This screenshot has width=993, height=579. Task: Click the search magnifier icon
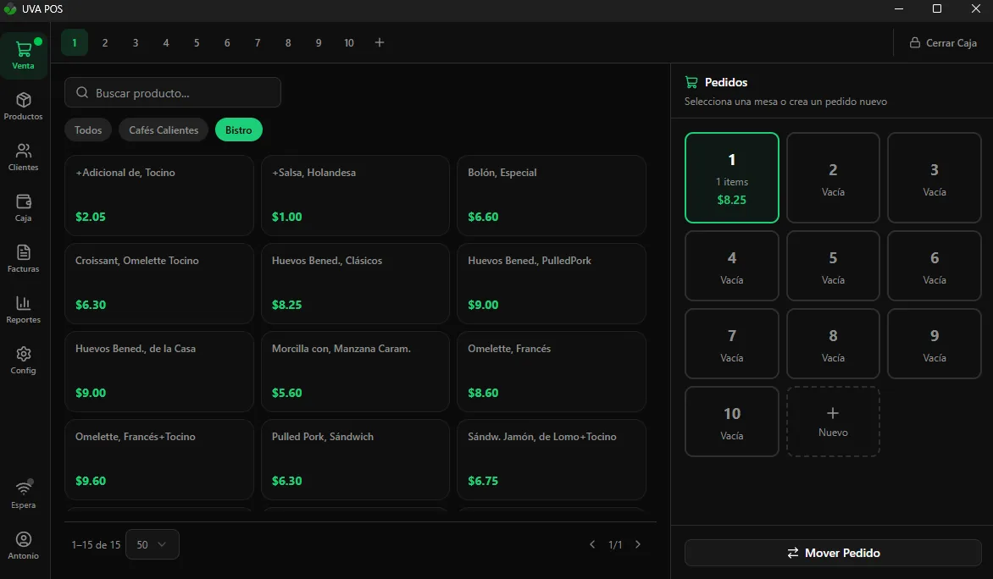pyautogui.click(x=81, y=93)
